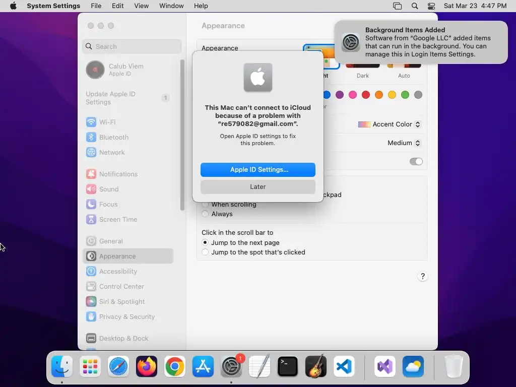Select the Dark appearance thumbnail
The image size is (516, 387).
click(x=363, y=66)
